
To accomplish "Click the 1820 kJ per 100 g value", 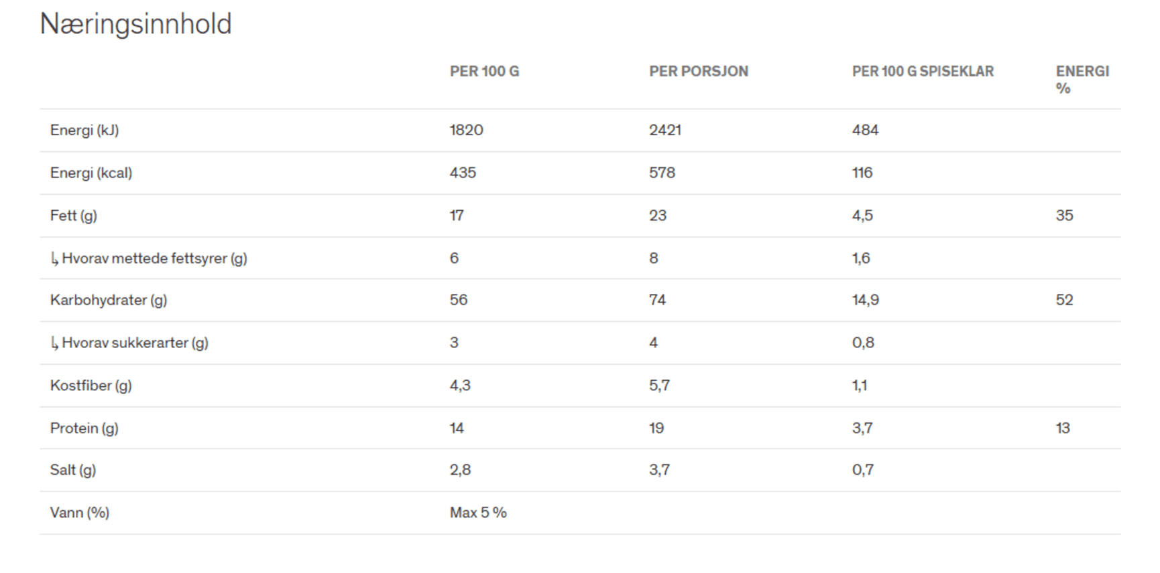I will tap(467, 130).
